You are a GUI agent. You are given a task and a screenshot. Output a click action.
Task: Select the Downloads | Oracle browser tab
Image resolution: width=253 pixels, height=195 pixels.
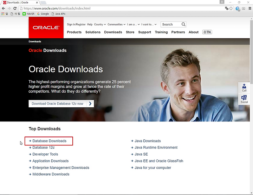click(20, 2)
